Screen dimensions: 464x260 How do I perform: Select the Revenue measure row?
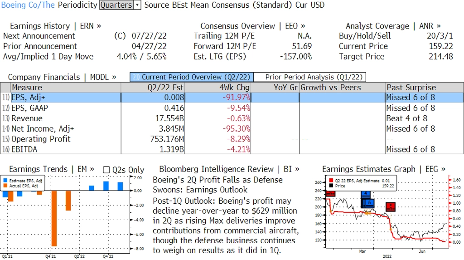[232, 118]
